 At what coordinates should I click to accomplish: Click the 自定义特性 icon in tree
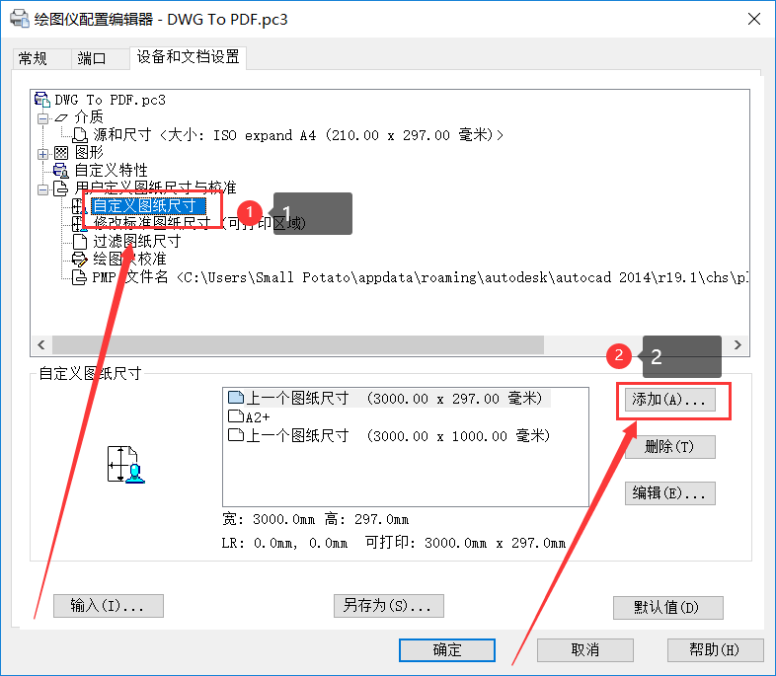[x=61, y=170]
